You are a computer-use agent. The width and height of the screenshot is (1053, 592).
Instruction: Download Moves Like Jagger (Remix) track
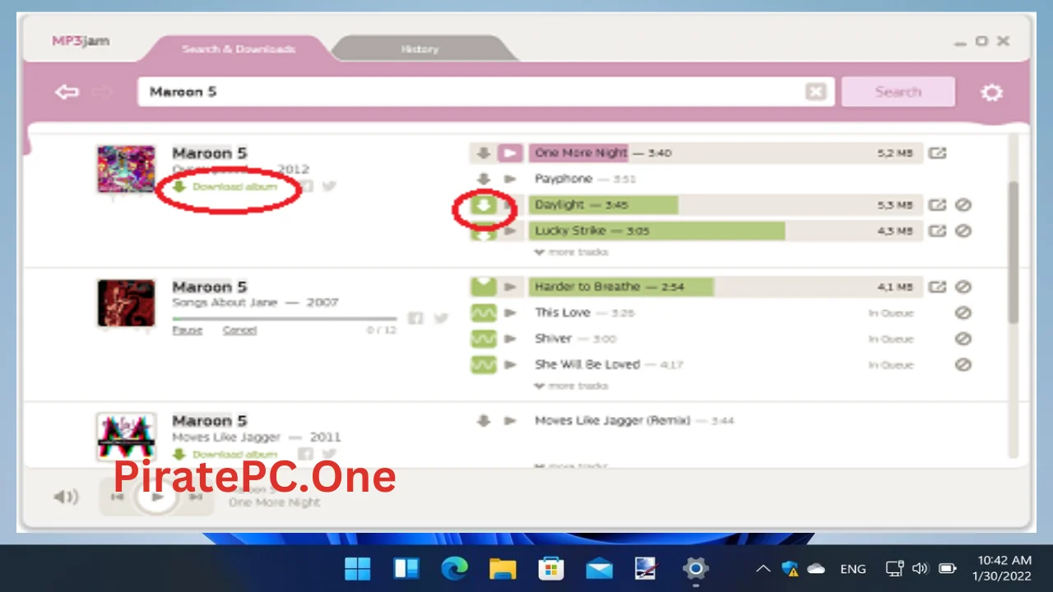click(x=484, y=421)
